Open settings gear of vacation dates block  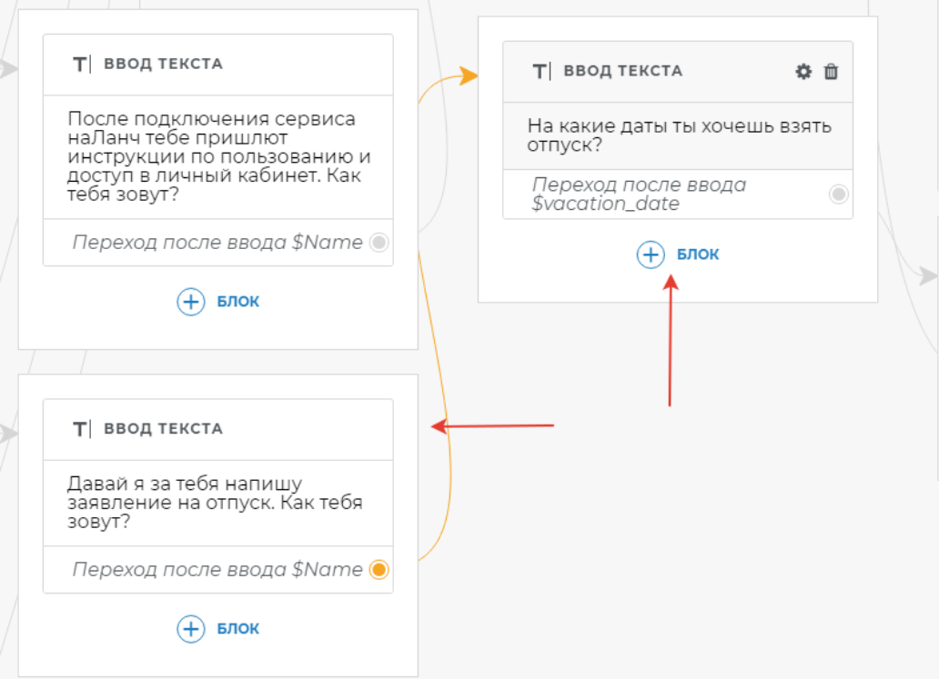[x=803, y=72]
